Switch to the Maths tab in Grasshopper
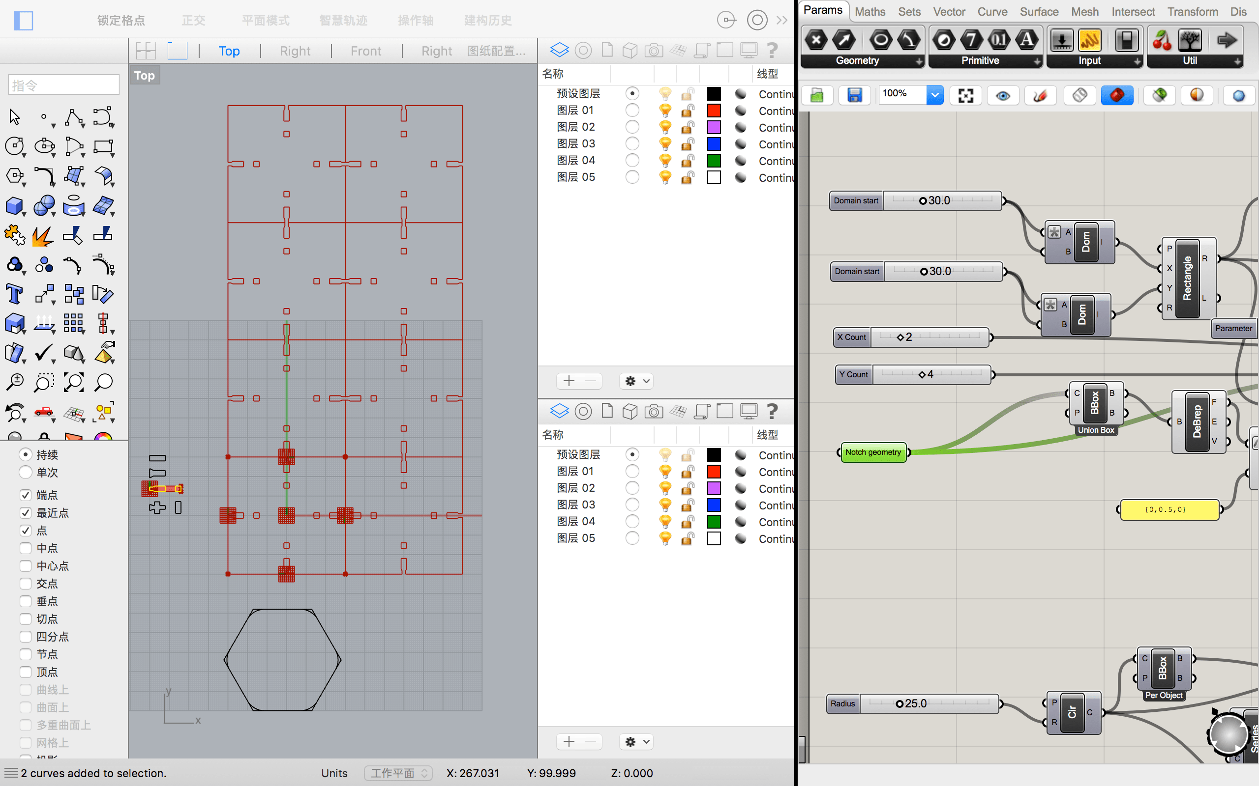1259x786 pixels. [869, 11]
